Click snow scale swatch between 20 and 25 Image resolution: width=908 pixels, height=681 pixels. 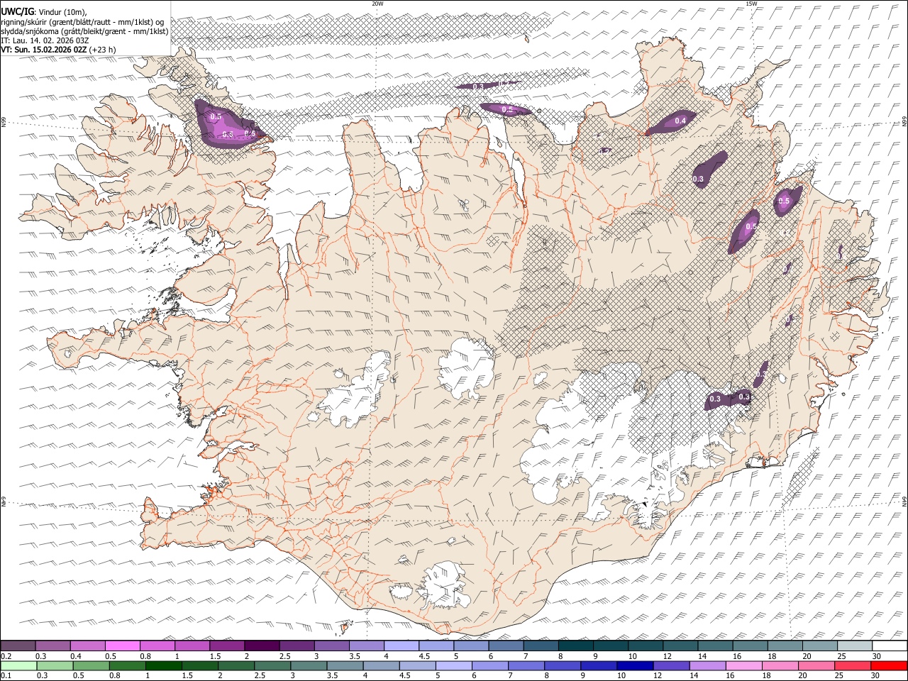[x=819, y=646]
